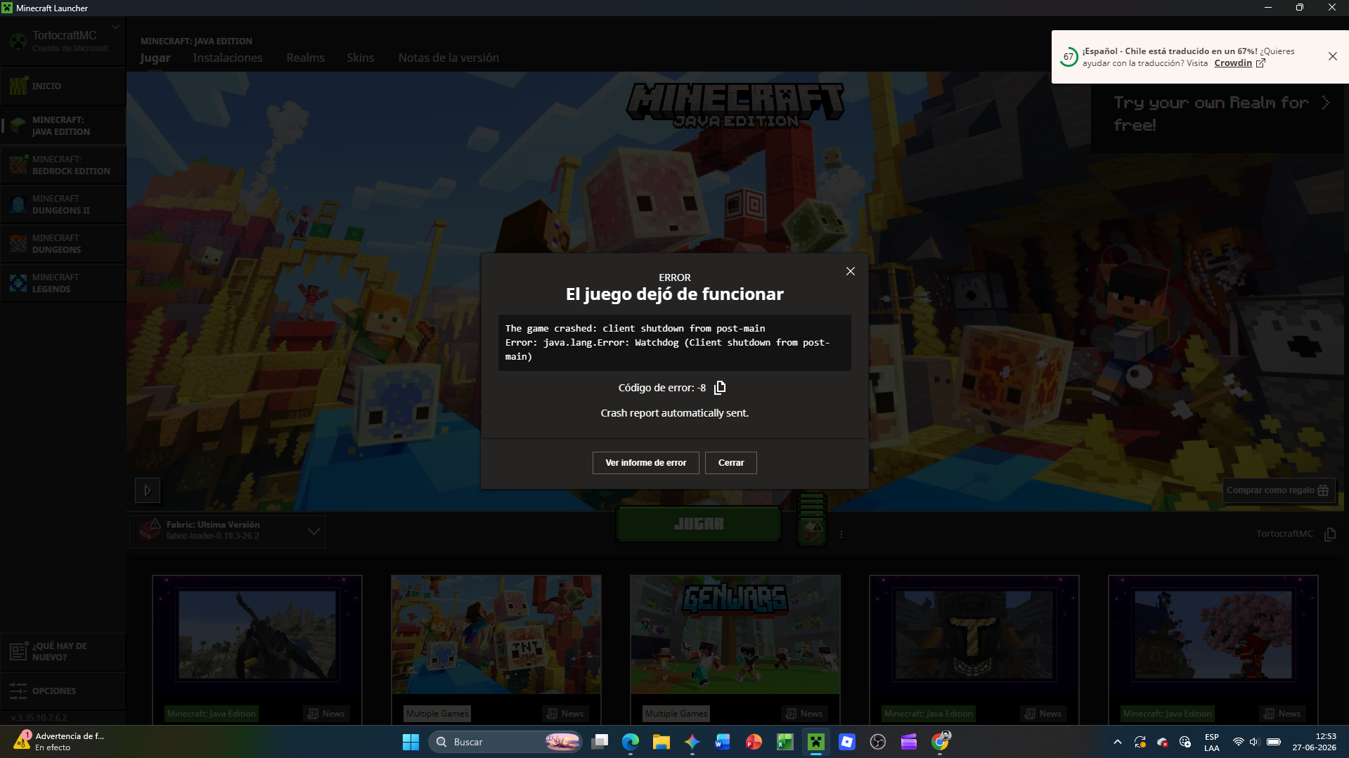Select Minecraft: Bedrock Edition in the sidebar
The width and height of the screenshot is (1349, 758).
[x=63, y=165]
